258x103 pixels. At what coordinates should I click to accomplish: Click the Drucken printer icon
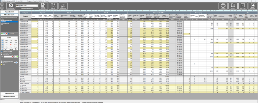[x=223, y=6]
